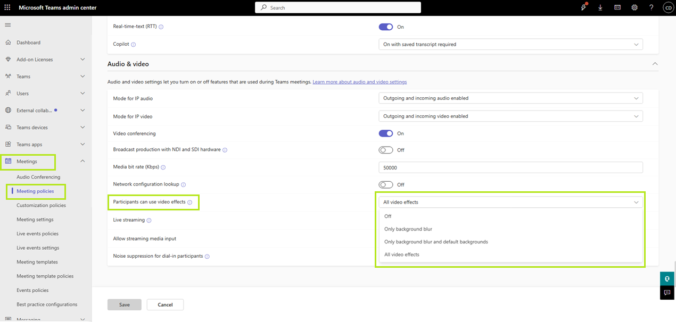
Task: Open the Cloud Shell icon in header
Action: pyautogui.click(x=617, y=8)
